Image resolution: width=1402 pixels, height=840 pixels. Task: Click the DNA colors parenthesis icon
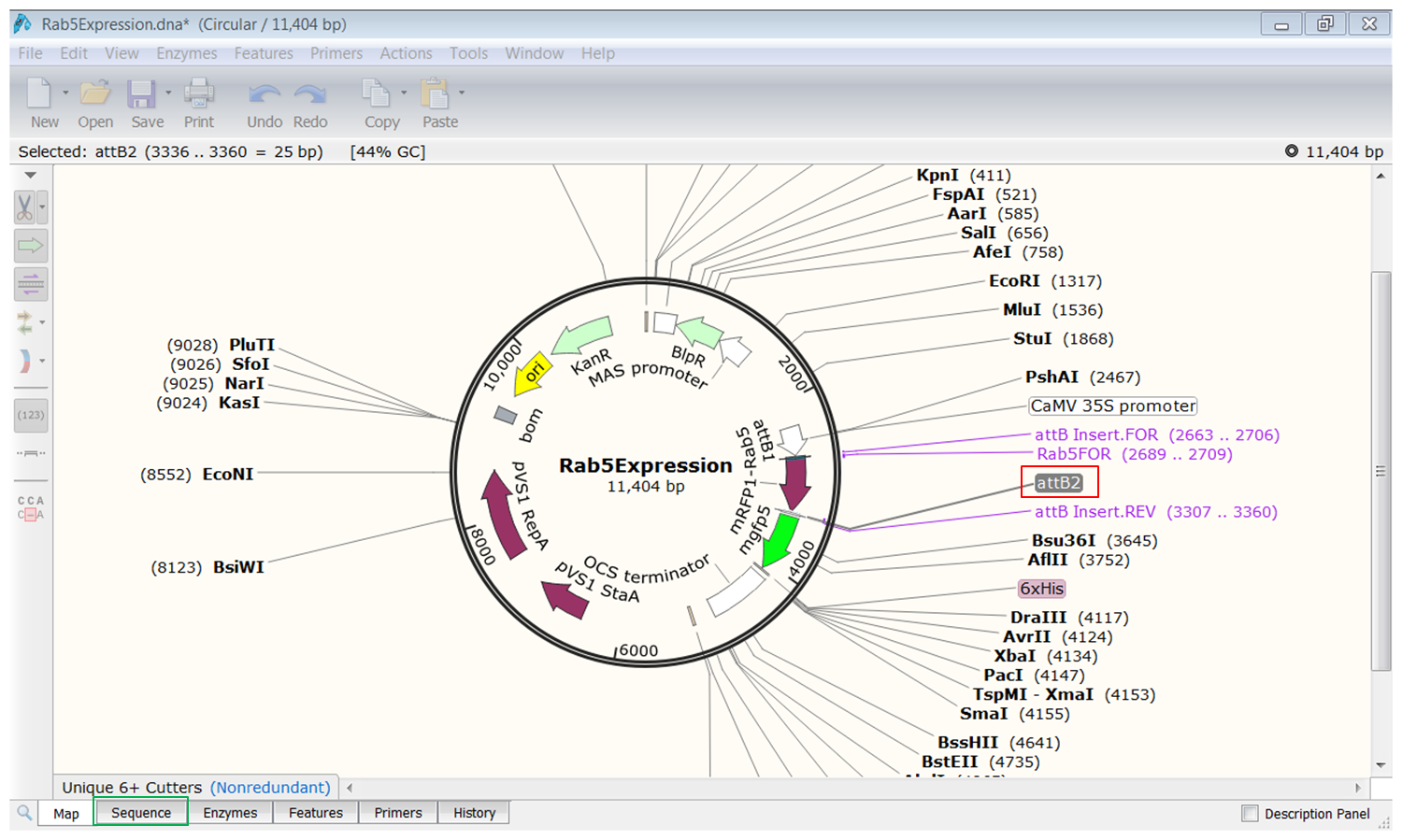click(25, 360)
